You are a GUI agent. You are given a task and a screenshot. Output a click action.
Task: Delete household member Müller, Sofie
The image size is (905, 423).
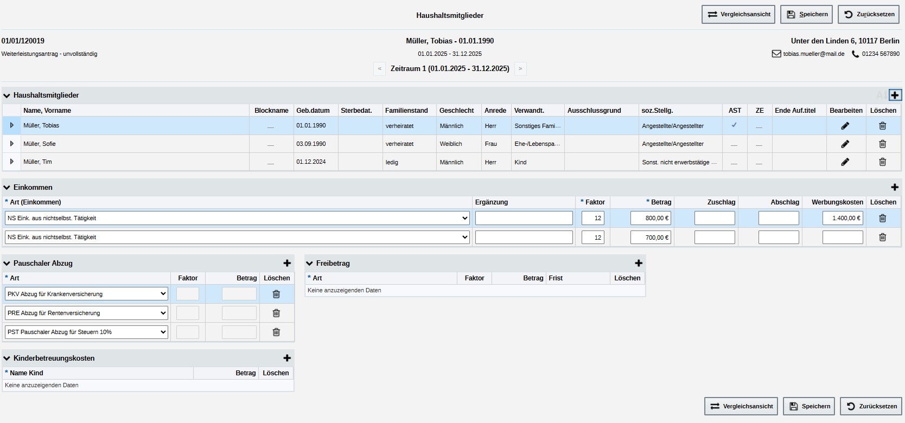tap(882, 144)
